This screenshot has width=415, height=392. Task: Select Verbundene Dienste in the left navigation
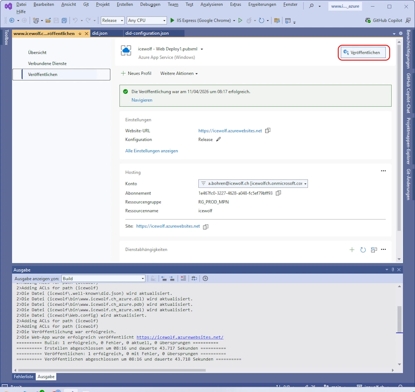point(47,63)
